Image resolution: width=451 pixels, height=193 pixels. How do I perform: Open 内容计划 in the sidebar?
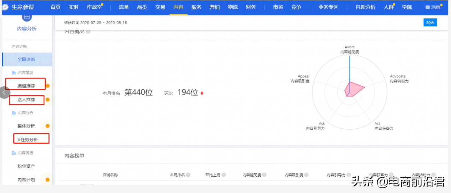coord(26,180)
